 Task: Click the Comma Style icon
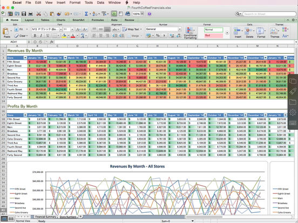(164, 36)
